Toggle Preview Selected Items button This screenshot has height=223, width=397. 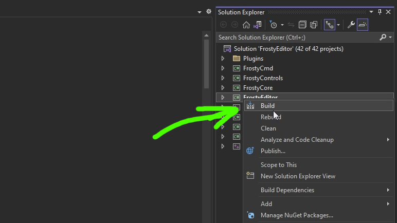(x=363, y=25)
